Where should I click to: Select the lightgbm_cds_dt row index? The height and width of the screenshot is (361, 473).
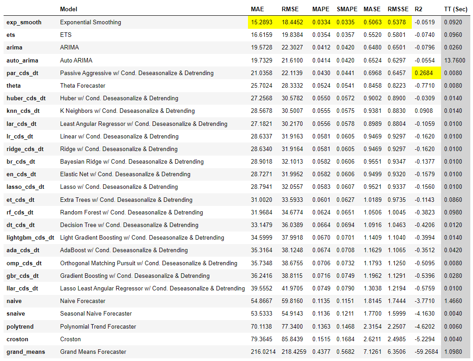(30, 238)
